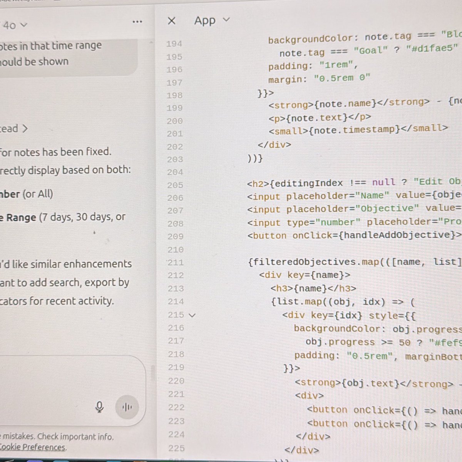
Task: Click the code 'padding: "1rem",' line
Action: click(313, 65)
